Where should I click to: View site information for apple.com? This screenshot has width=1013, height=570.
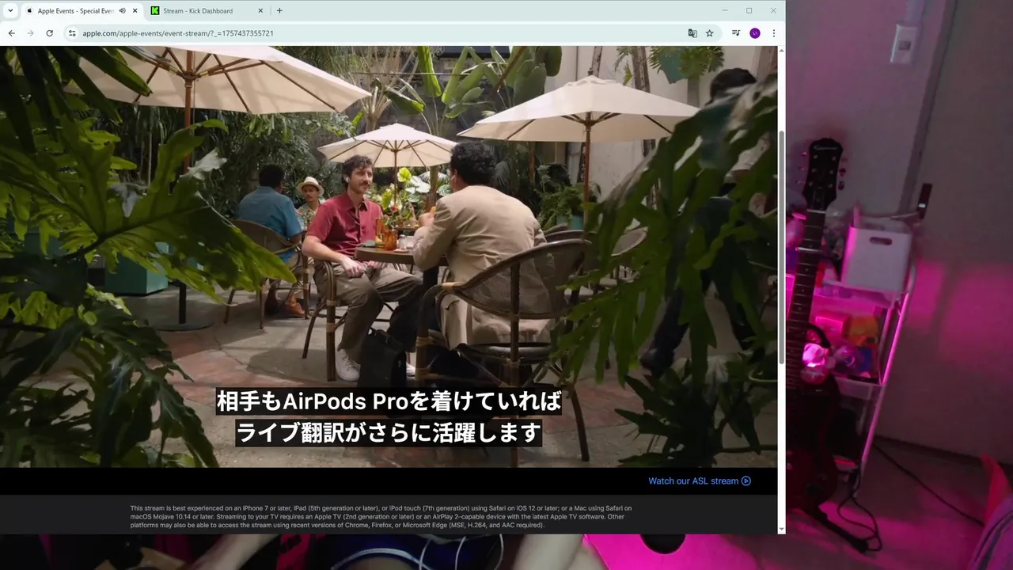[x=71, y=33]
